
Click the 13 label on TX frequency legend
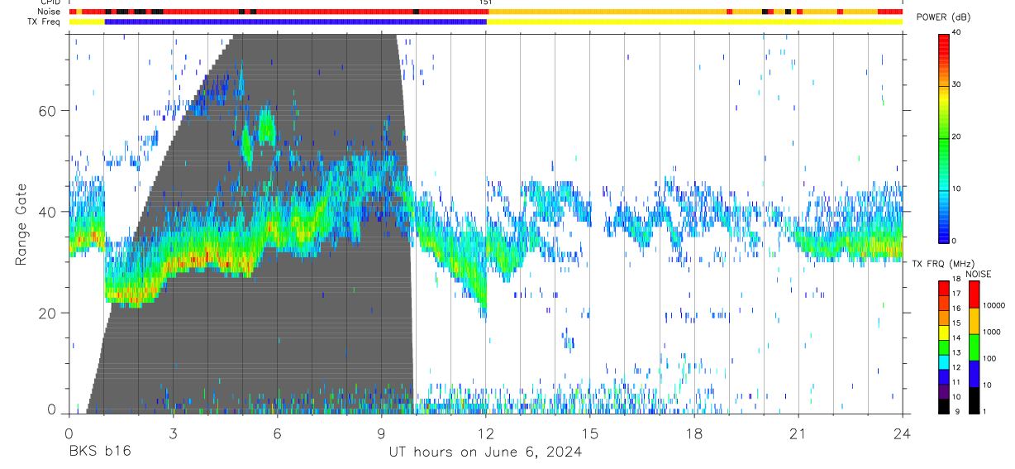(955, 353)
